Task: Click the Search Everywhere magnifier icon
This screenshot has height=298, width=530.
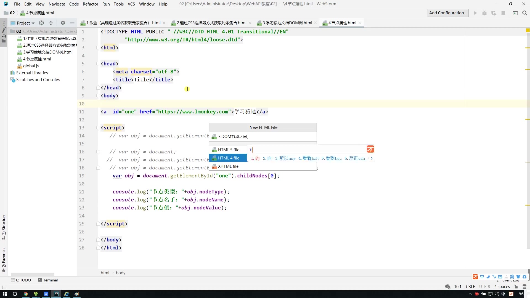Action: (525, 13)
